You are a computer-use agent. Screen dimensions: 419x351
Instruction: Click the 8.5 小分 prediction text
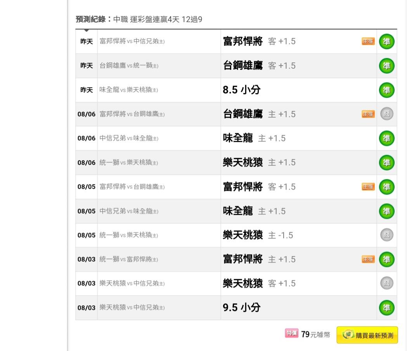click(x=242, y=90)
